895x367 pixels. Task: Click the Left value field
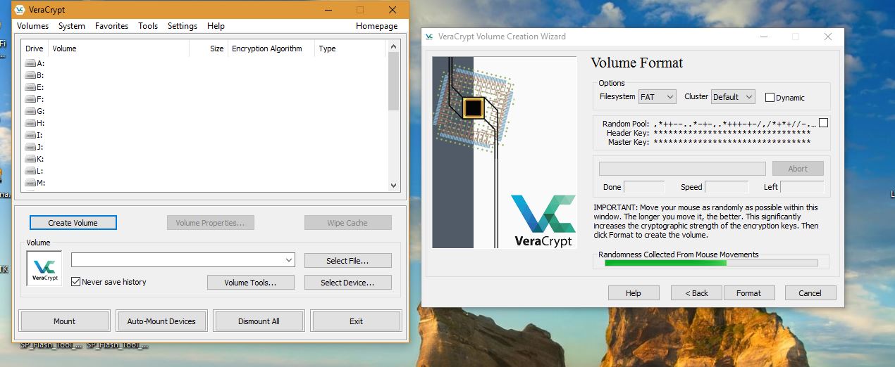802,187
